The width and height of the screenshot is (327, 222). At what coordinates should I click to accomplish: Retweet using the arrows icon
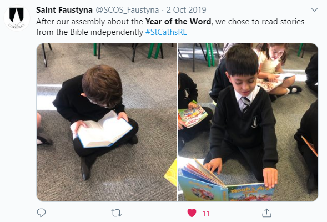116,213
